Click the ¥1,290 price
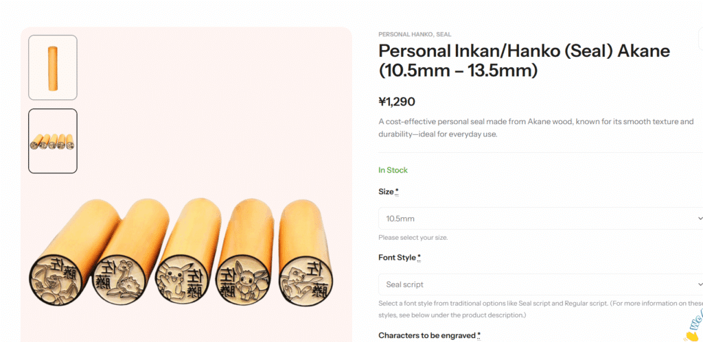This screenshot has height=342, width=703. [397, 101]
